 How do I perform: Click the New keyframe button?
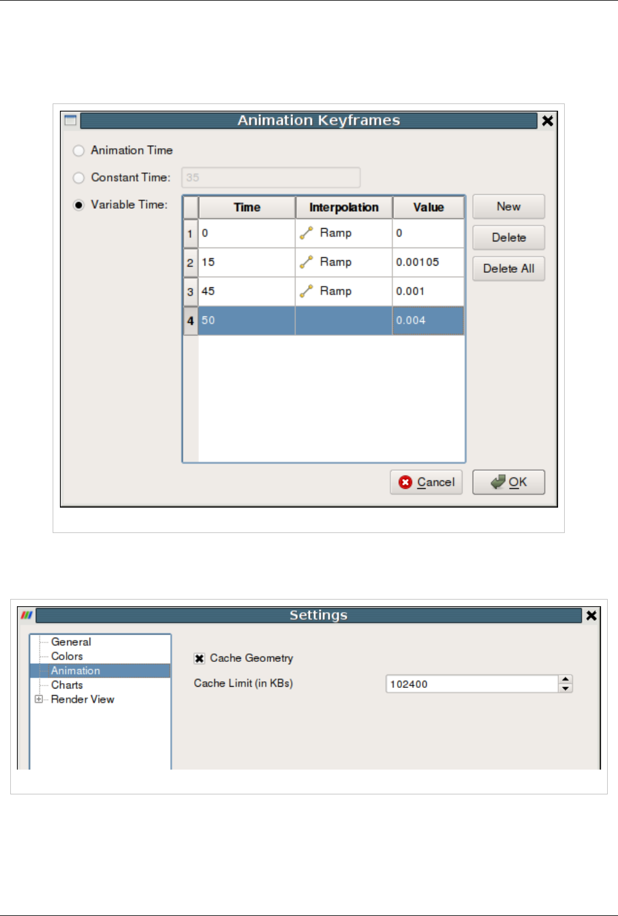[508, 207]
